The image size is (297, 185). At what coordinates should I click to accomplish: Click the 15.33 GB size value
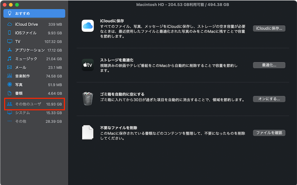coord(54,113)
